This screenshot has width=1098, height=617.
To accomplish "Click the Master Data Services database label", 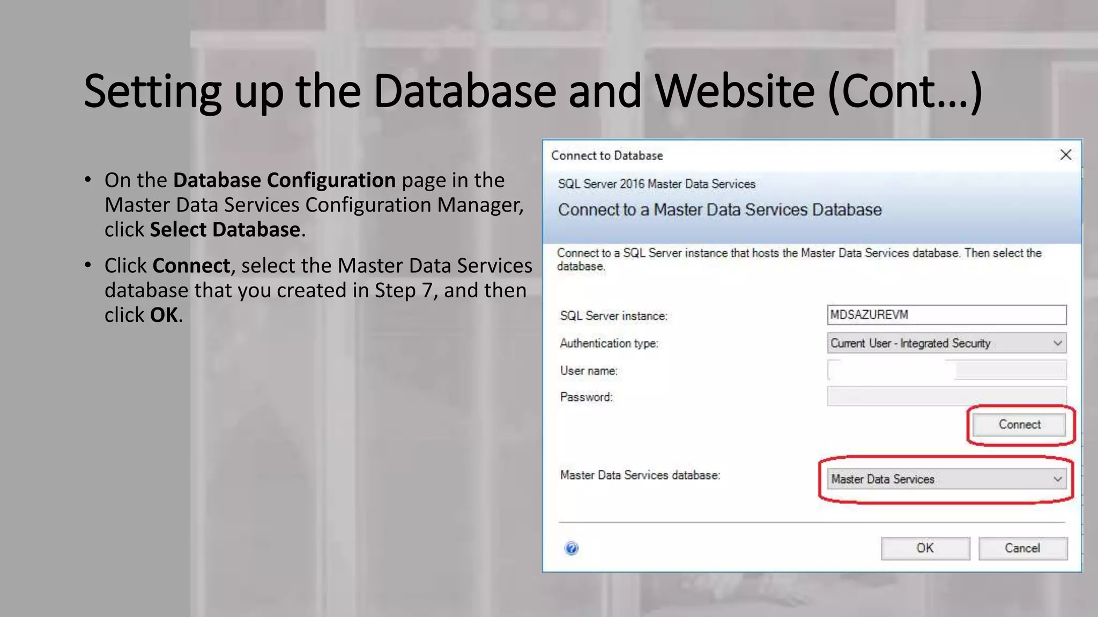I will tap(640, 475).
